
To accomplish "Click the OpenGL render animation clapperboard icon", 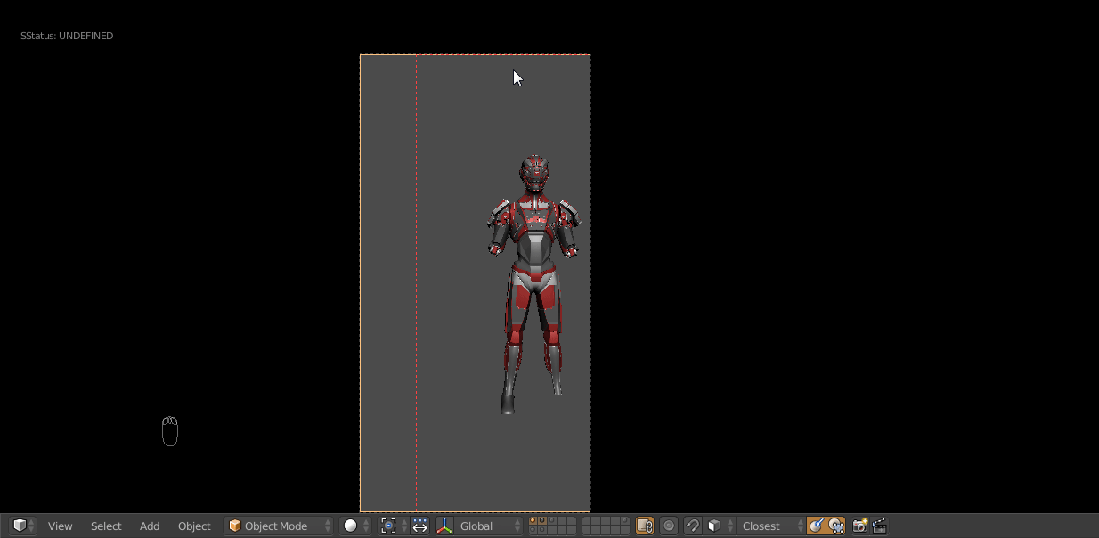I will (879, 526).
